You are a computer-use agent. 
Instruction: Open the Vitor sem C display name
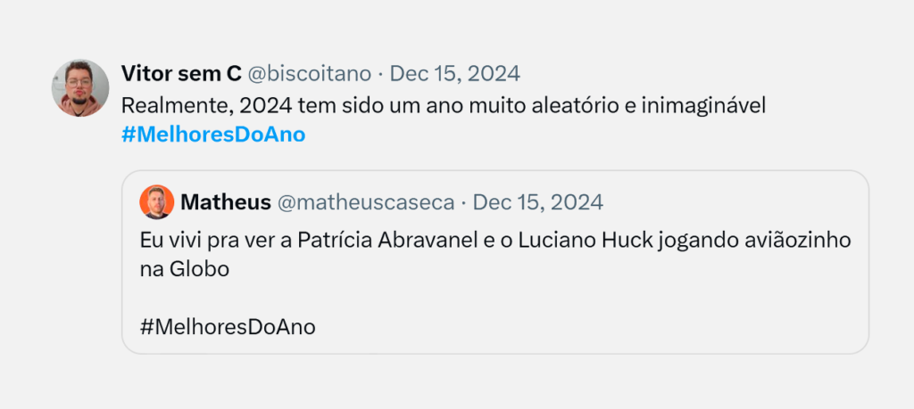click(x=181, y=73)
